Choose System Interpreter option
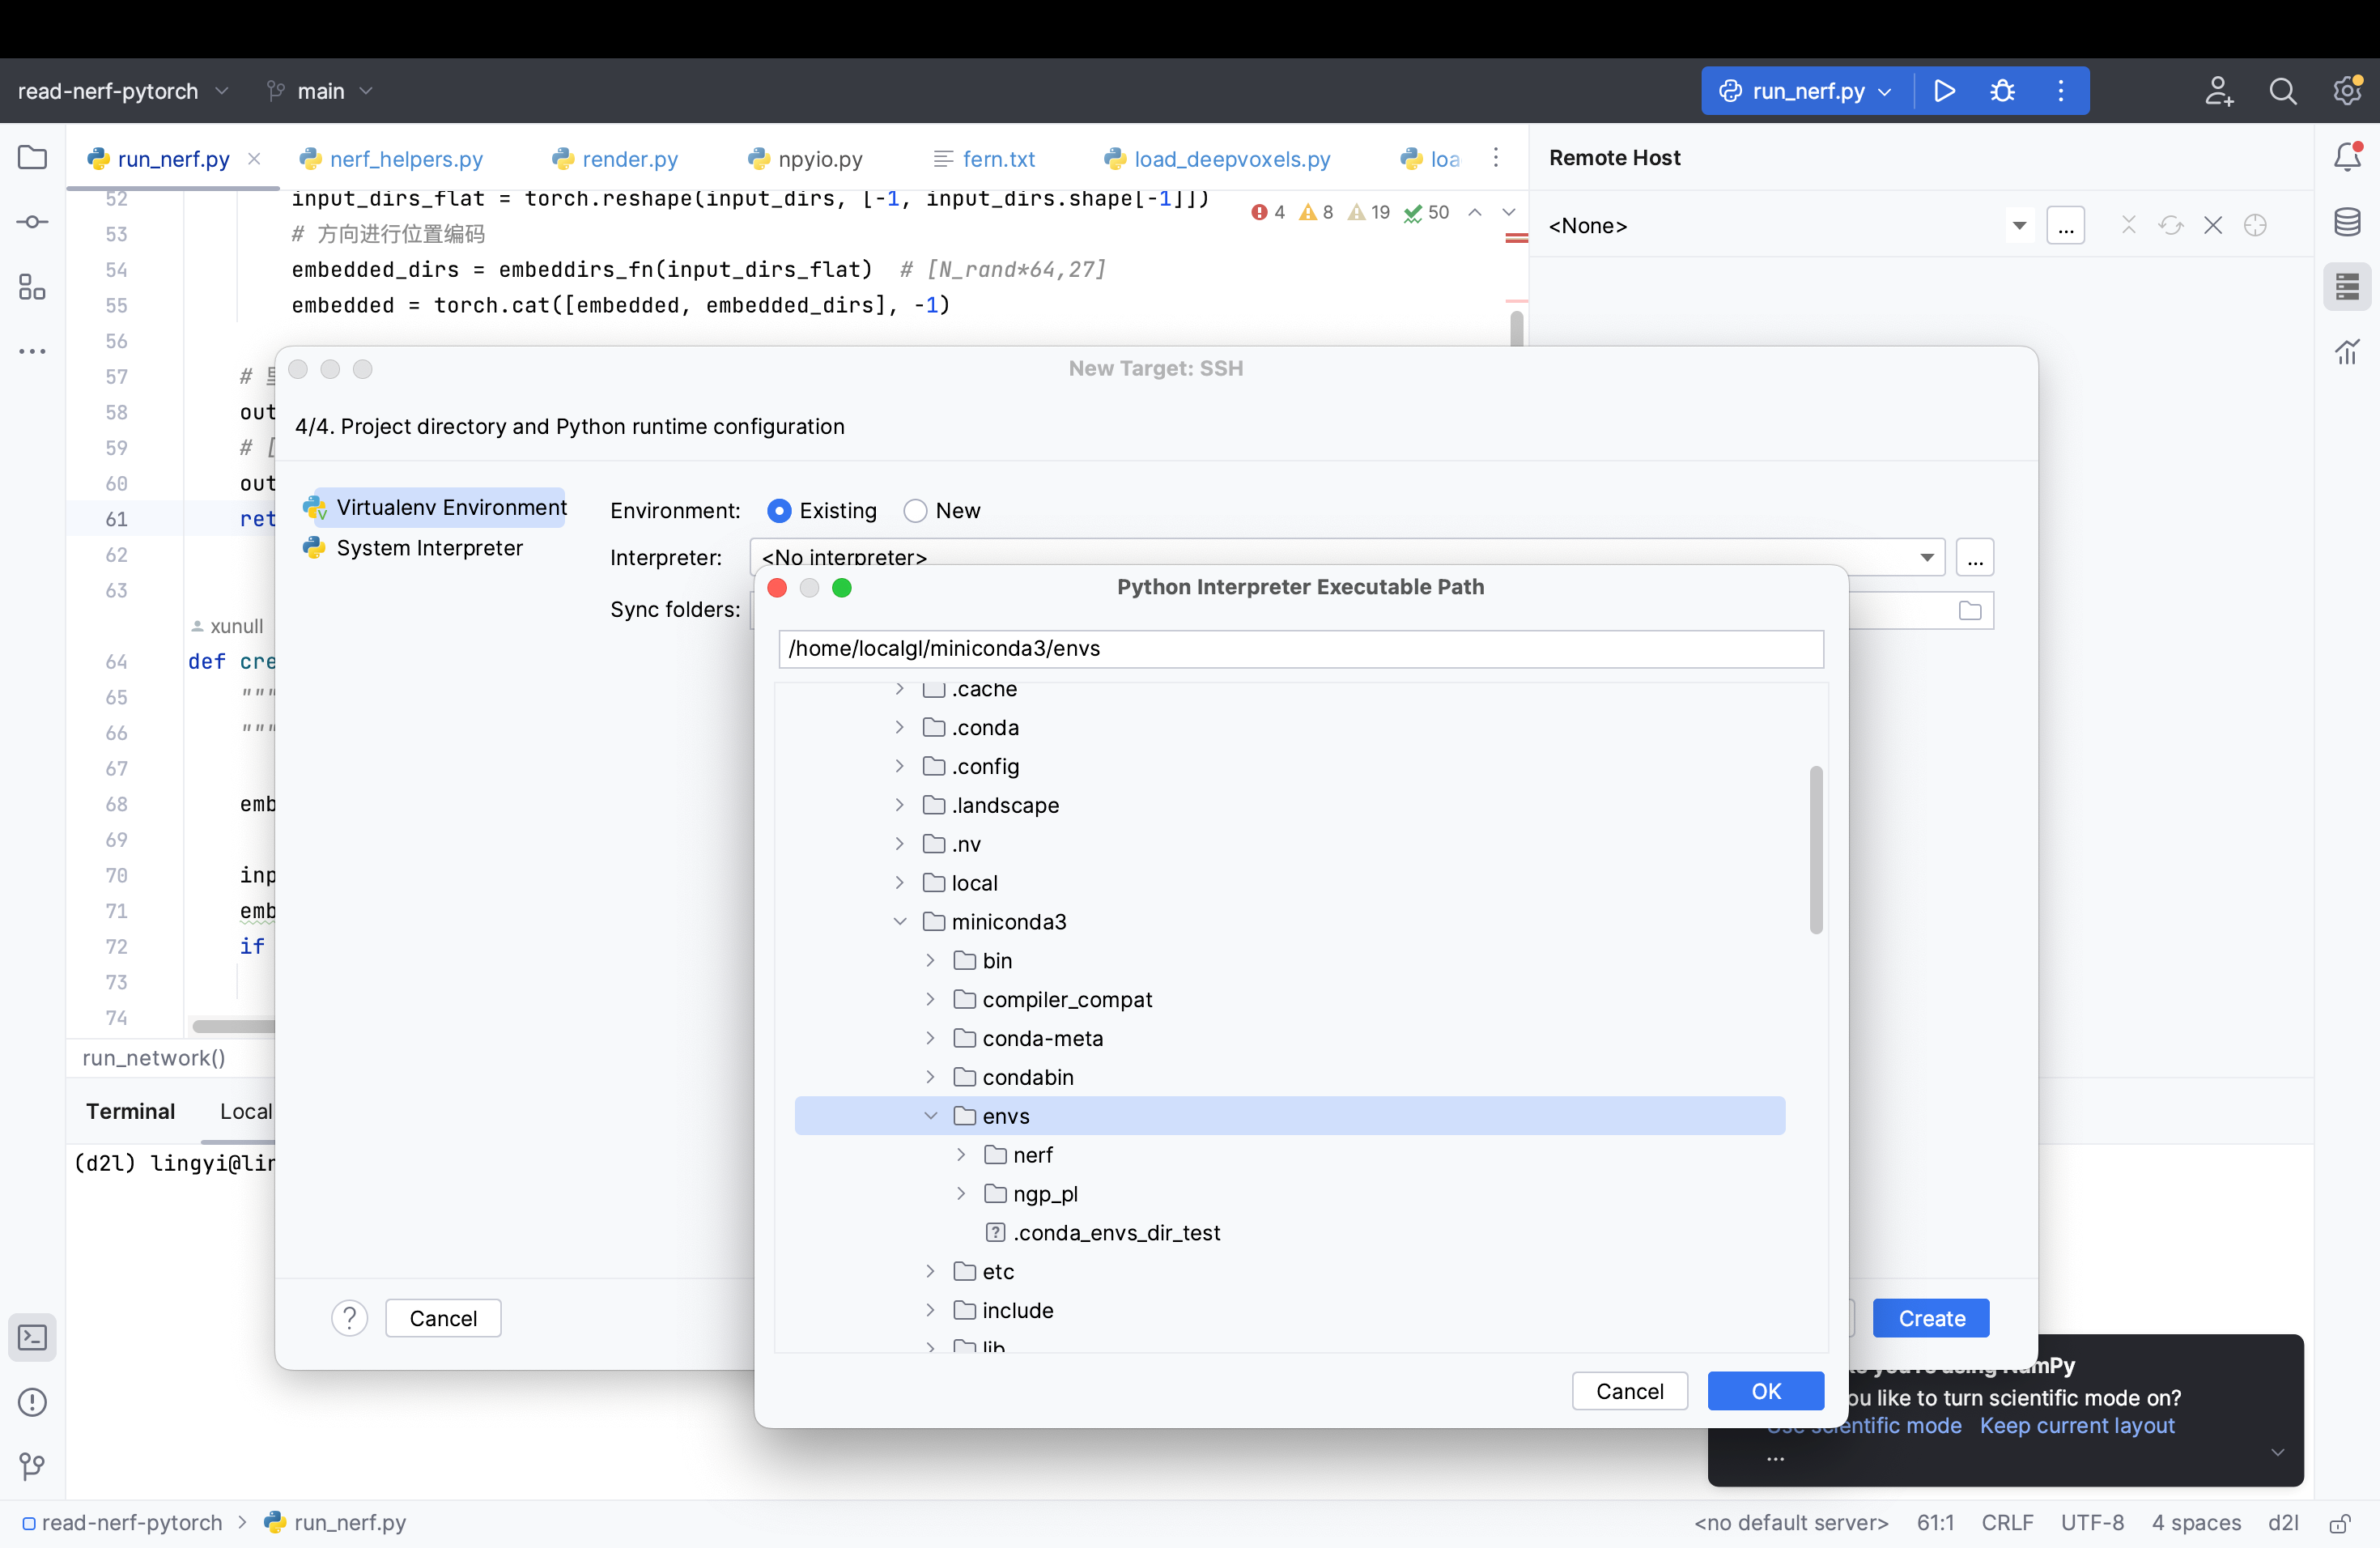Viewport: 2380px width, 1548px height. pos(429,548)
